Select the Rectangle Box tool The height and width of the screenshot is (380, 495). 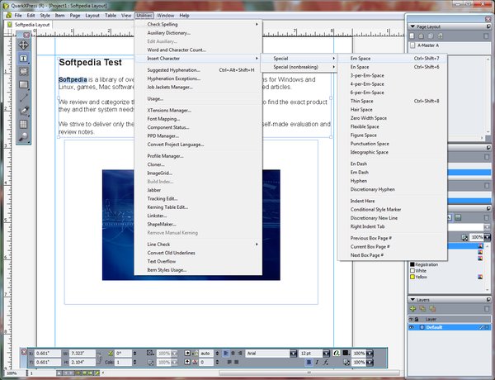coord(24,83)
